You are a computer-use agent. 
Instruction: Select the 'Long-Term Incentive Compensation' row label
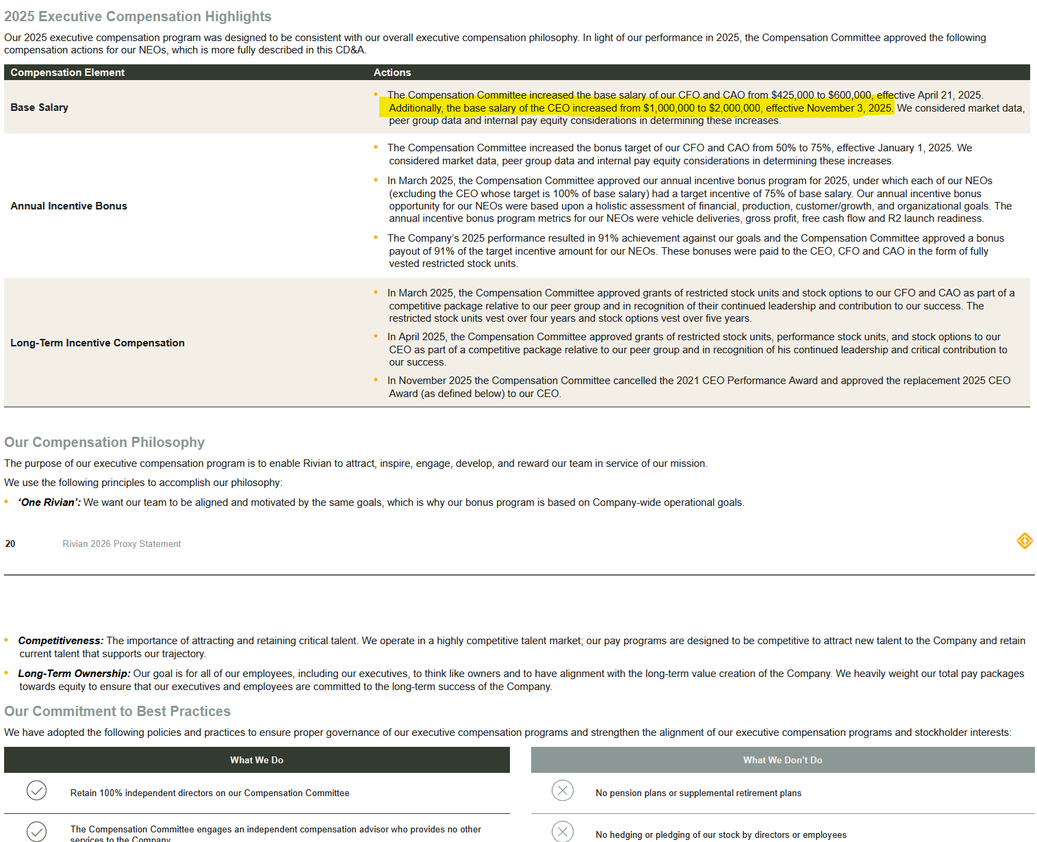pyautogui.click(x=98, y=343)
